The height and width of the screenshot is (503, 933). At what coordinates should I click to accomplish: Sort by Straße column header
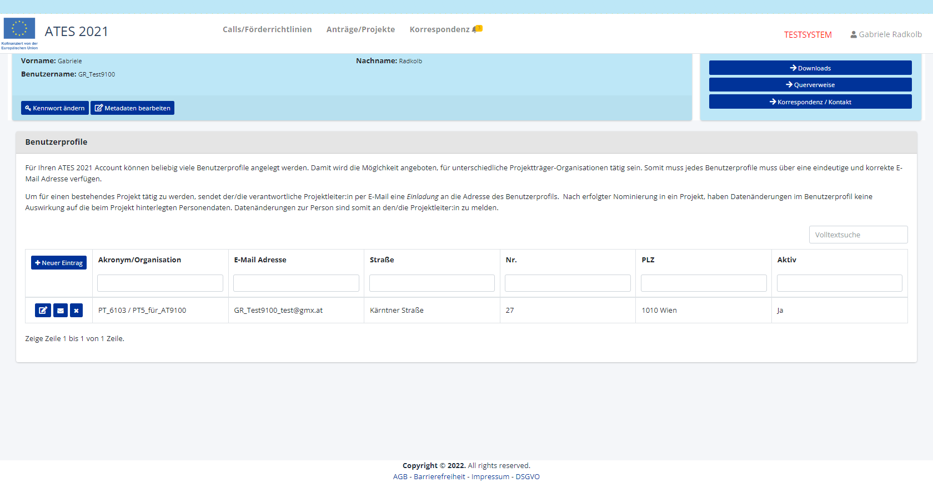click(x=382, y=260)
